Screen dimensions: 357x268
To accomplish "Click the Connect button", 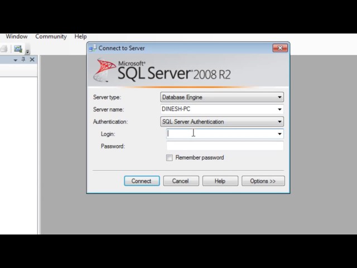I will coord(142,181).
